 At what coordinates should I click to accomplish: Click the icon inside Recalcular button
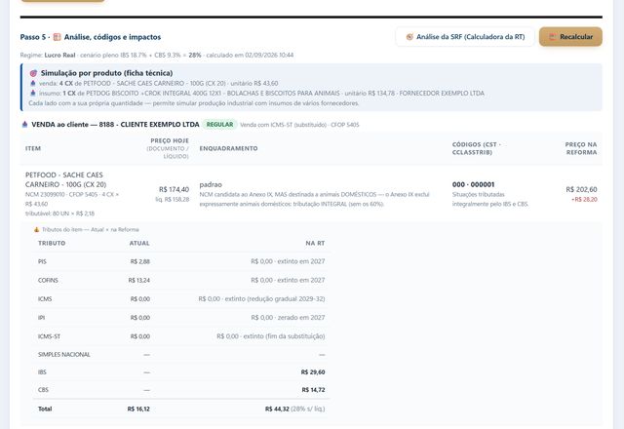(x=553, y=37)
